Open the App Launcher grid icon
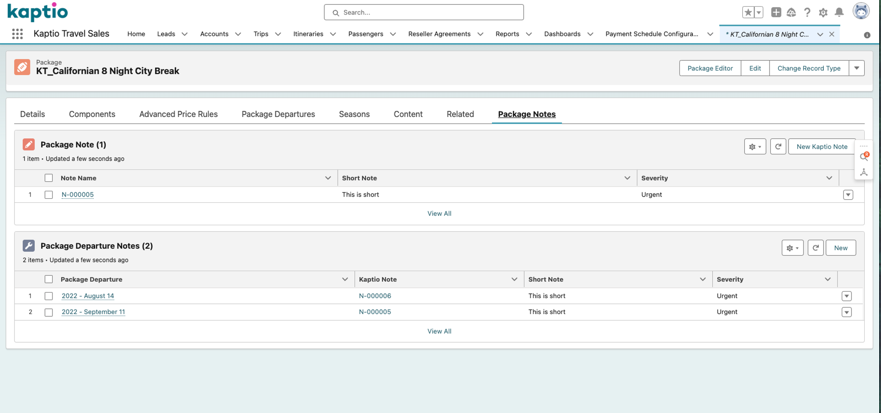This screenshot has height=413, width=881. pos(17,34)
